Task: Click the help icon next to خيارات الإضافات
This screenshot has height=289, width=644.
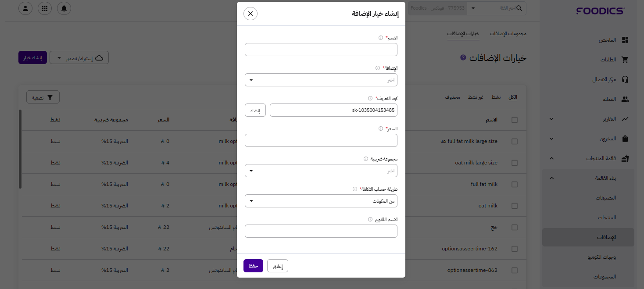Action: [x=463, y=58]
